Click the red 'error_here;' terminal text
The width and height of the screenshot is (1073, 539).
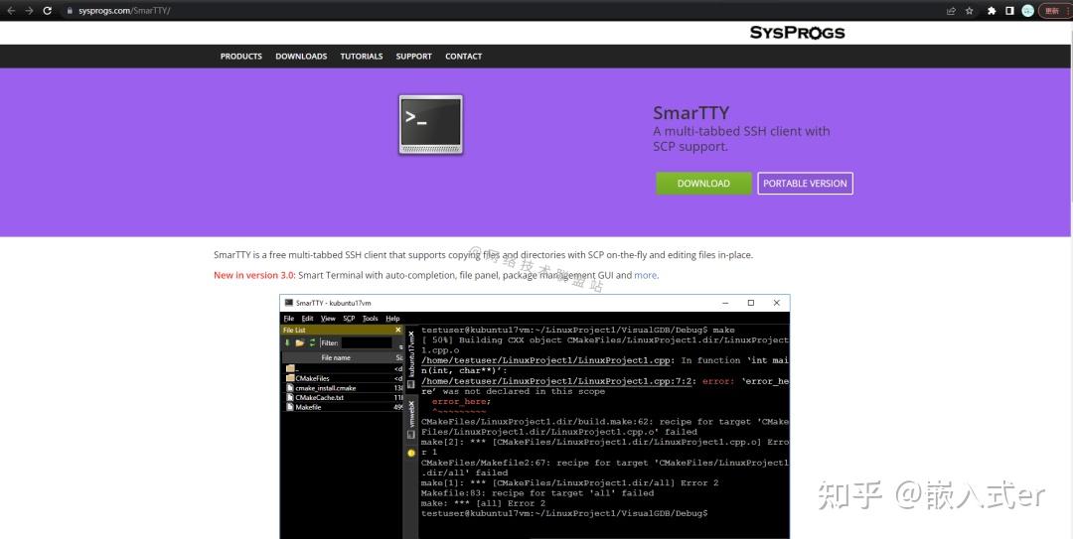(461, 401)
